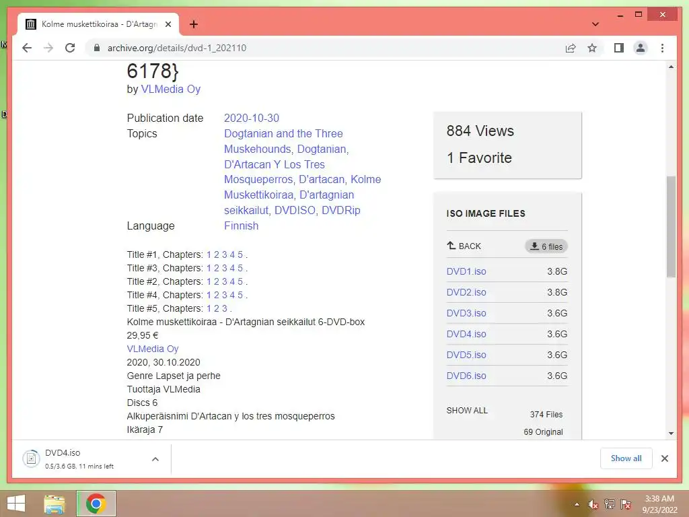Expand DVD4.iso download options chevron
Screen dimensions: 689x517
155,459
